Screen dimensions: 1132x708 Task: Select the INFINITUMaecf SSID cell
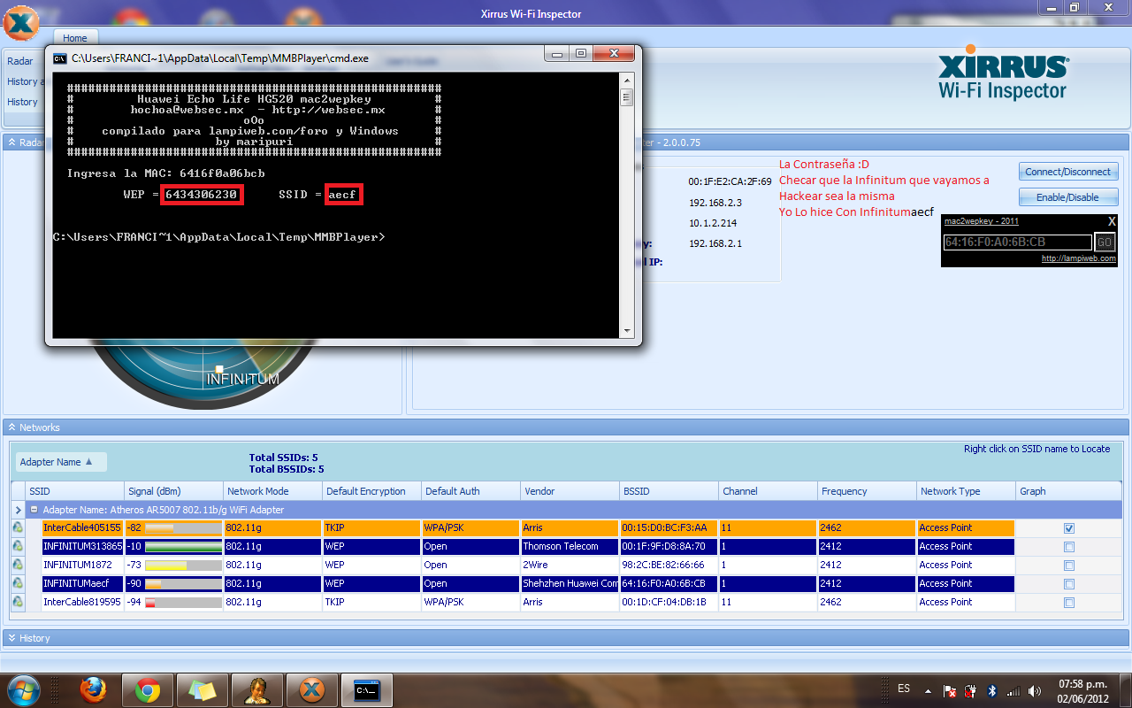[82, 584]
